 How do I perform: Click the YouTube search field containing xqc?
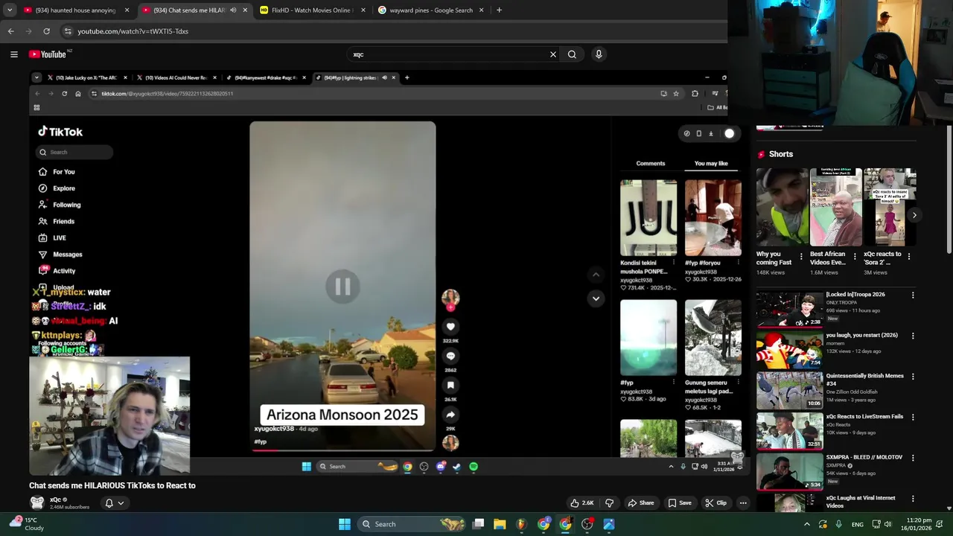447,54
